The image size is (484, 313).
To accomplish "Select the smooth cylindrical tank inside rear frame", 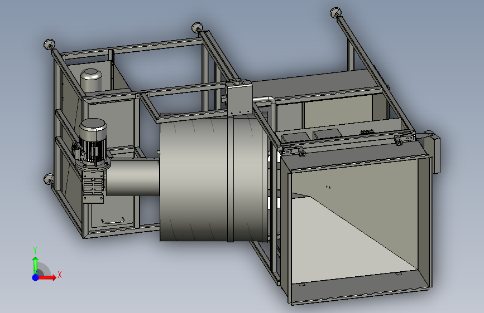I will click(91, 80).
